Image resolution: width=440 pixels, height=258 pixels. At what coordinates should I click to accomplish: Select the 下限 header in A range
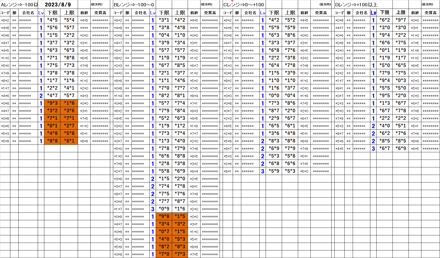tap(52, 13)
